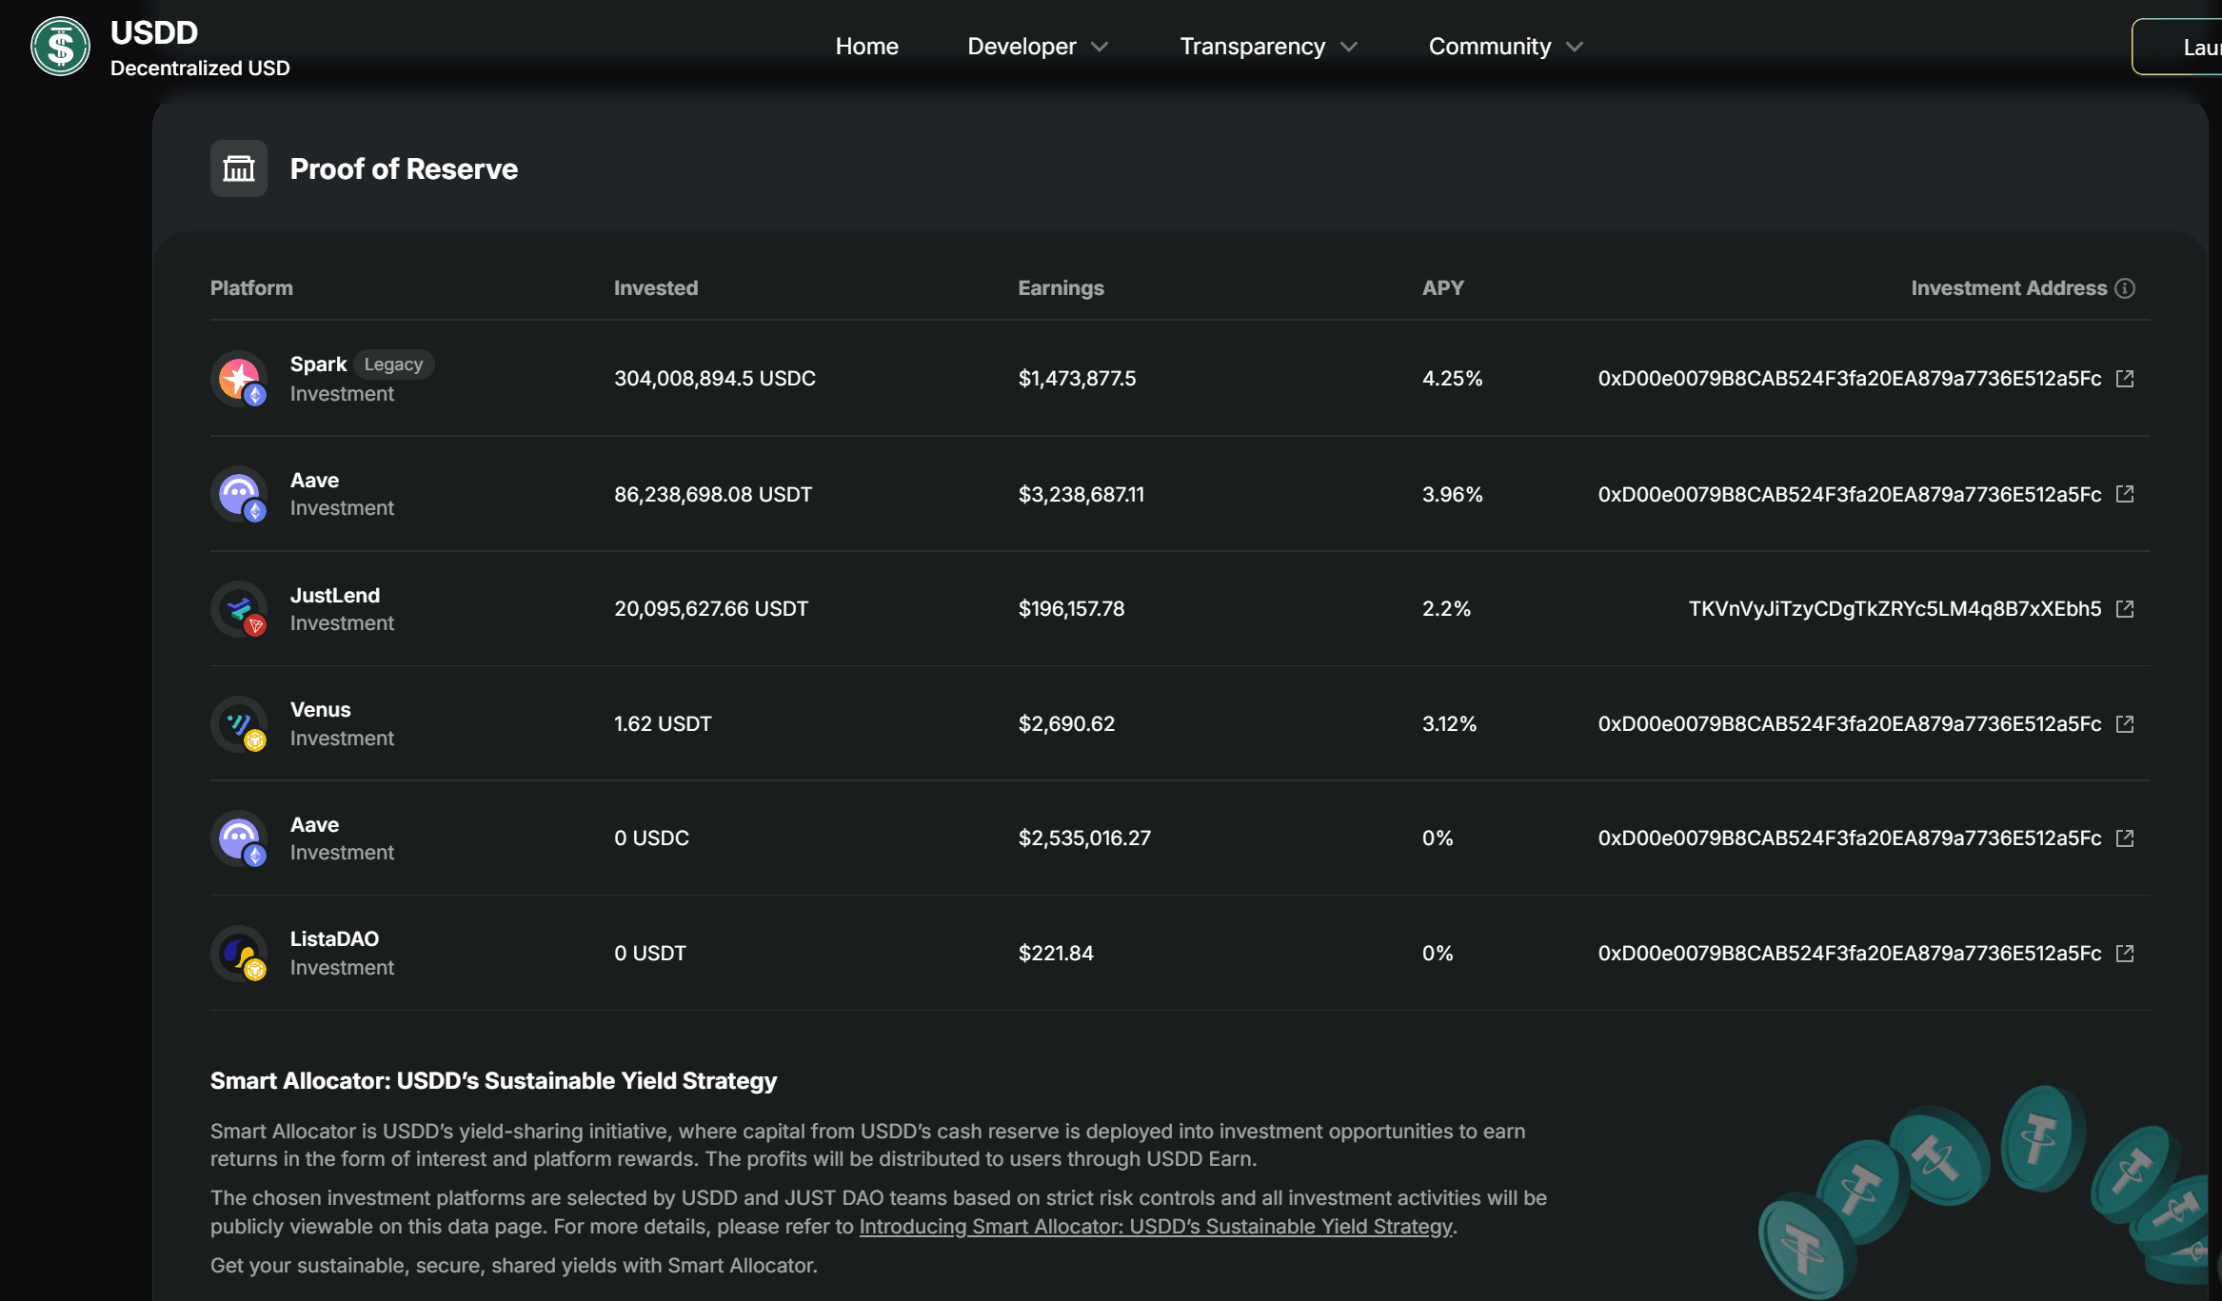This screenshot has width=2222, height=1301.
Task: Click the Venus platform logo
Action: coord(238,724)
